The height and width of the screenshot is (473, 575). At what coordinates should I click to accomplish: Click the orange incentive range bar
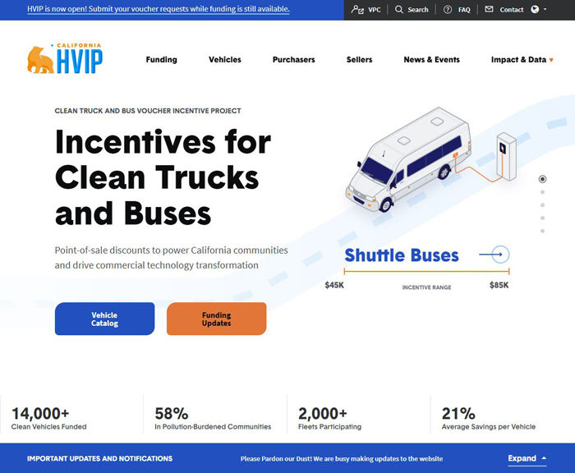click(x=426, y=271)
